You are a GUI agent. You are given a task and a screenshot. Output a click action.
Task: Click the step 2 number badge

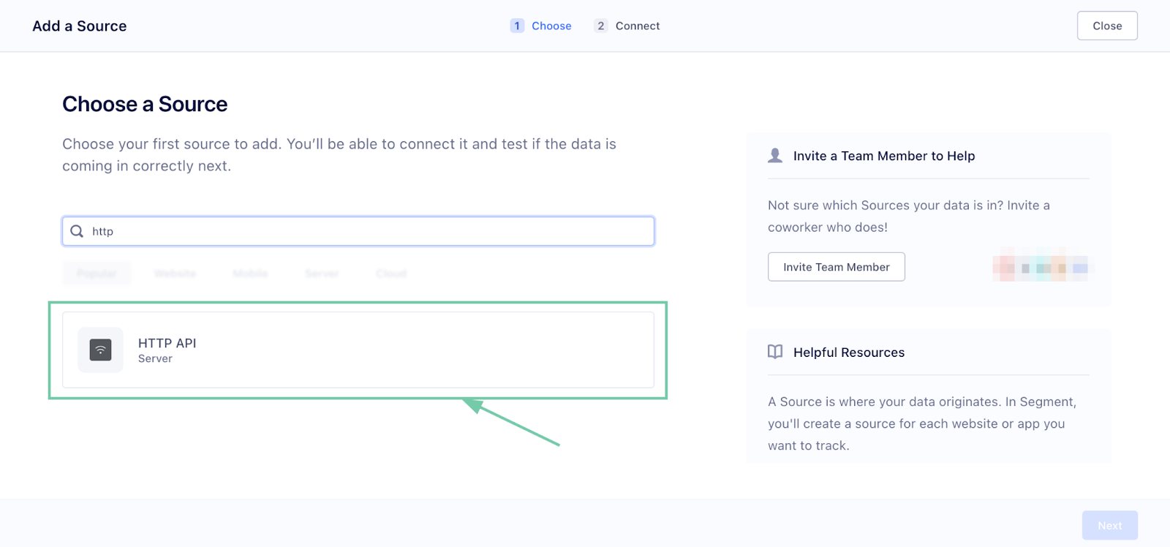pyautogui.click(x=600, y=26)
